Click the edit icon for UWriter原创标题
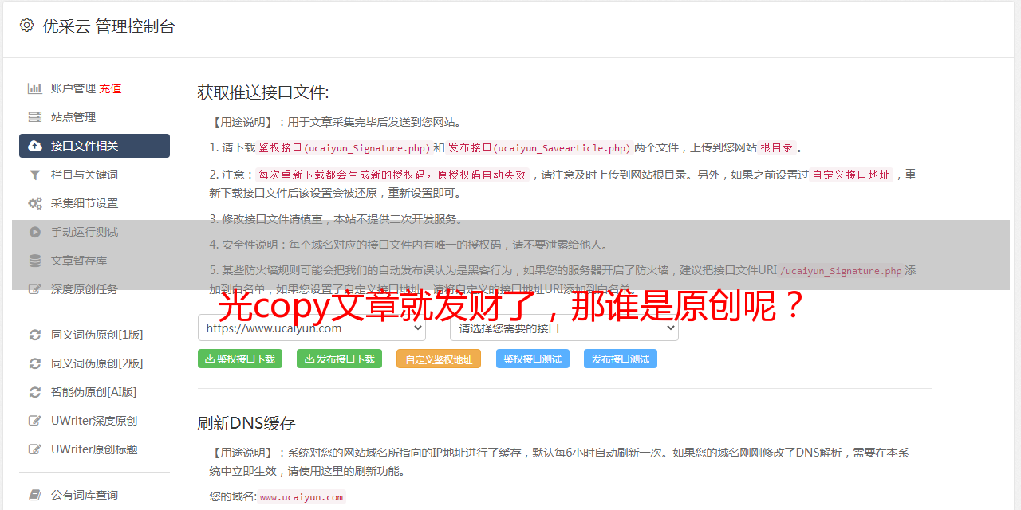The width and height of the screenshot is (1021, 510). 35,449
